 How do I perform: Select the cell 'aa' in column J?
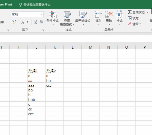tap(37, 80)
